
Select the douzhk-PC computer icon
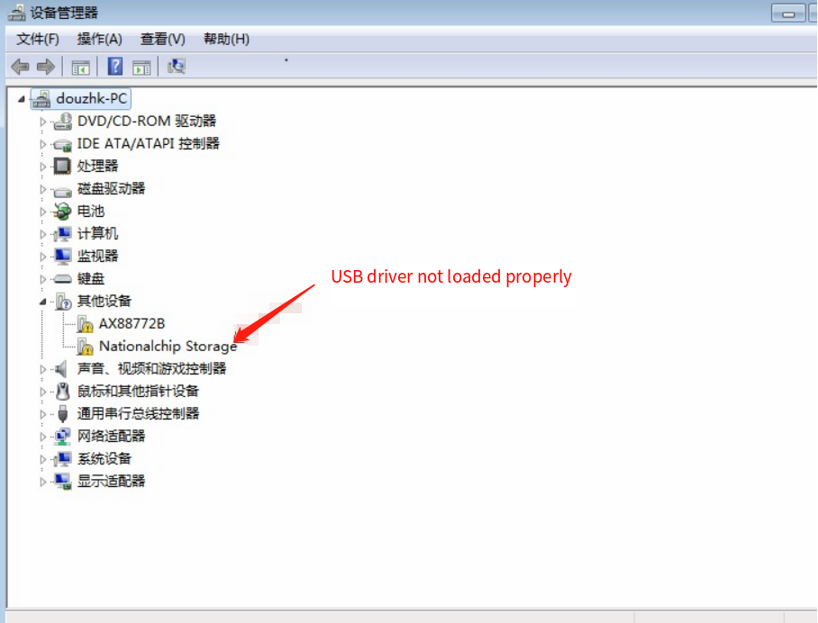(41, 98)
